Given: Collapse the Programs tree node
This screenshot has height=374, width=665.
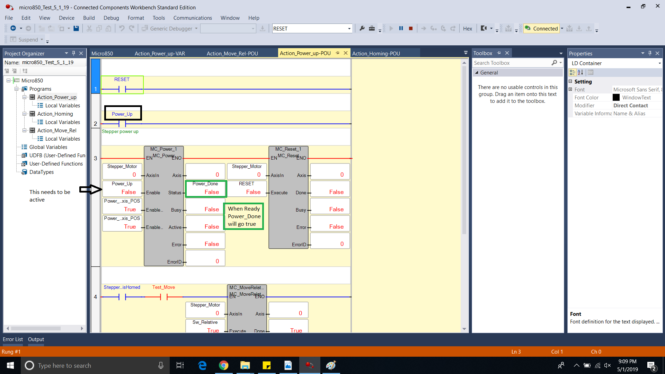Looking at the screenshot, I should click(16, 89).
